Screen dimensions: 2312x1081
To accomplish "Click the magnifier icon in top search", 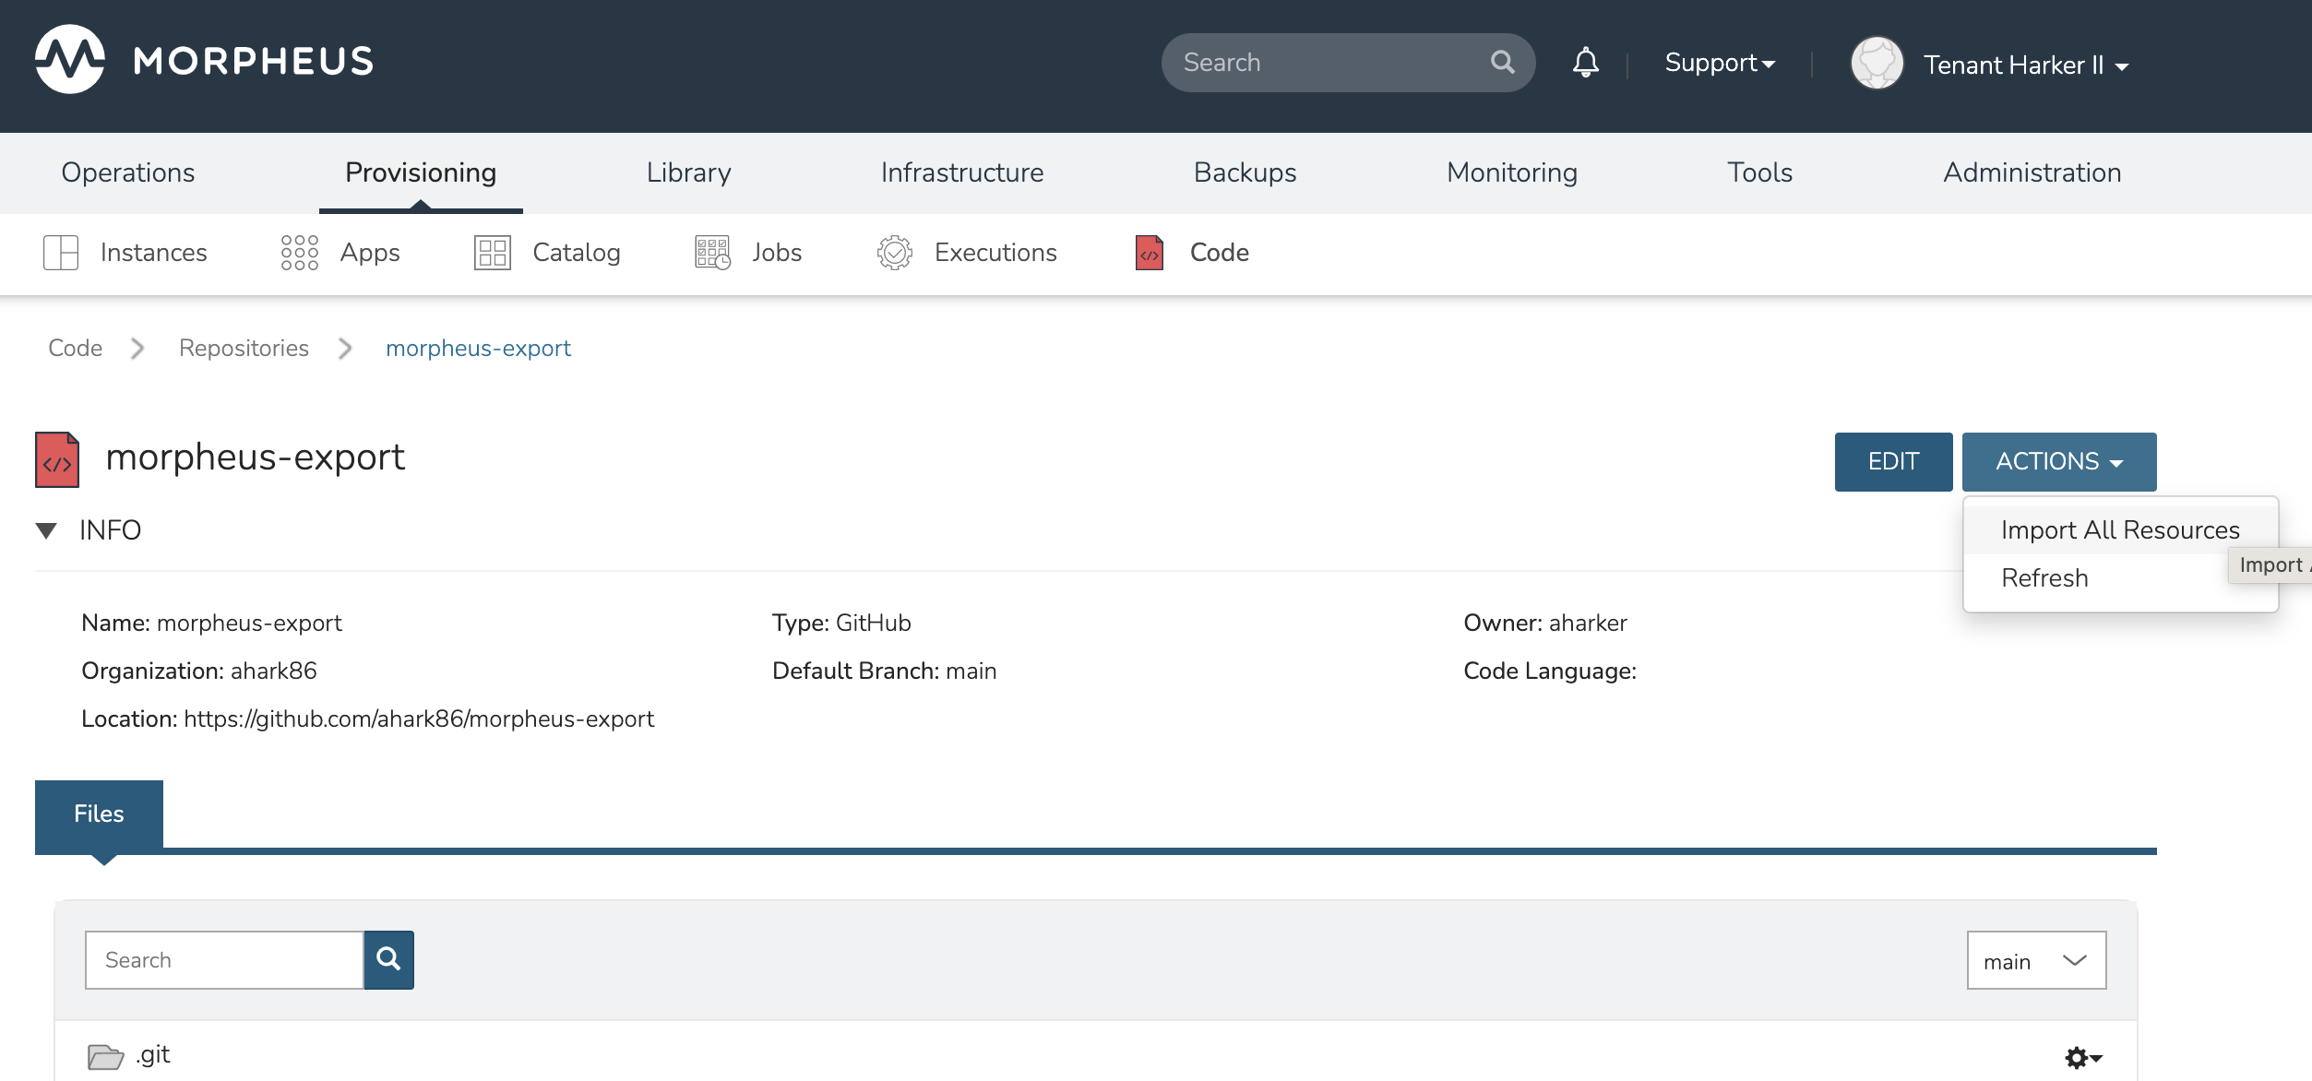I will pyautogui.click(x=1502, y=63).
